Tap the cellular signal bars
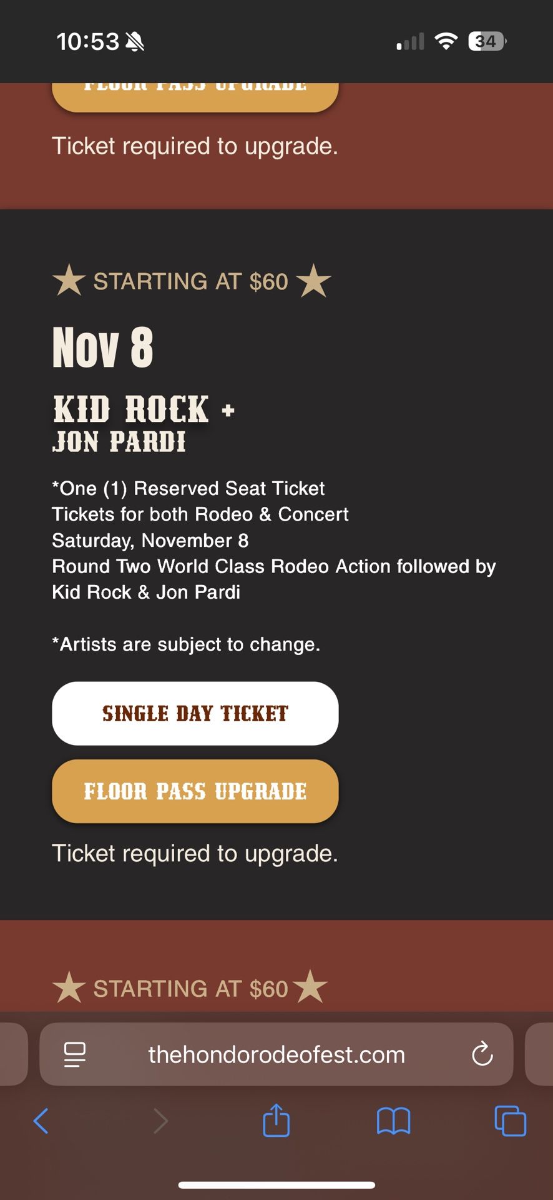The image size is (553, 1200). tap(410, 42)
